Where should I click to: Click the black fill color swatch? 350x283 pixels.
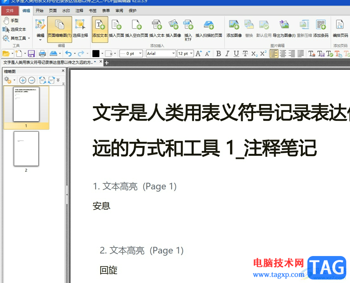pos(96,54)
